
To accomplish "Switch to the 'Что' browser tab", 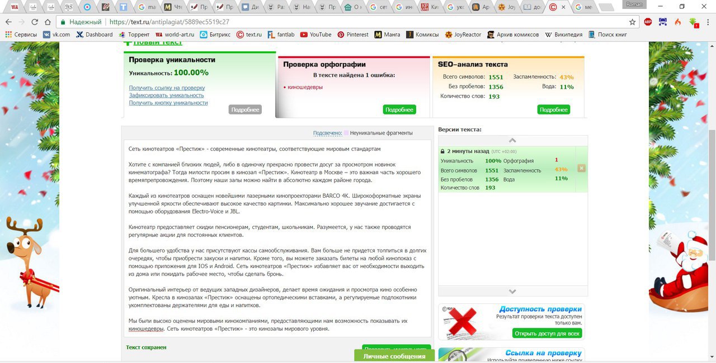I will click(x=173, y=7).
